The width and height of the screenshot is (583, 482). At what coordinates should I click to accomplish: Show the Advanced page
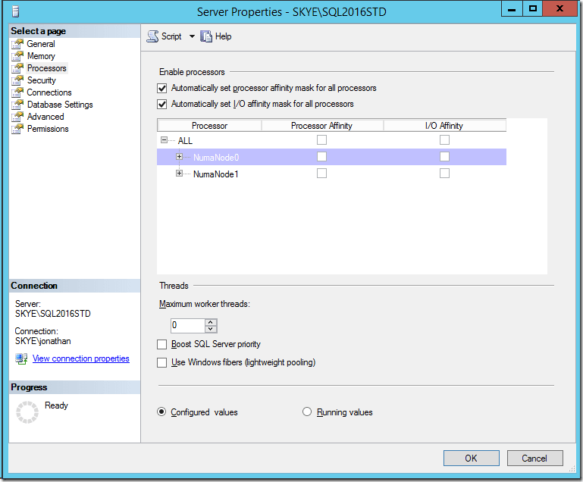tap(45, 117)
